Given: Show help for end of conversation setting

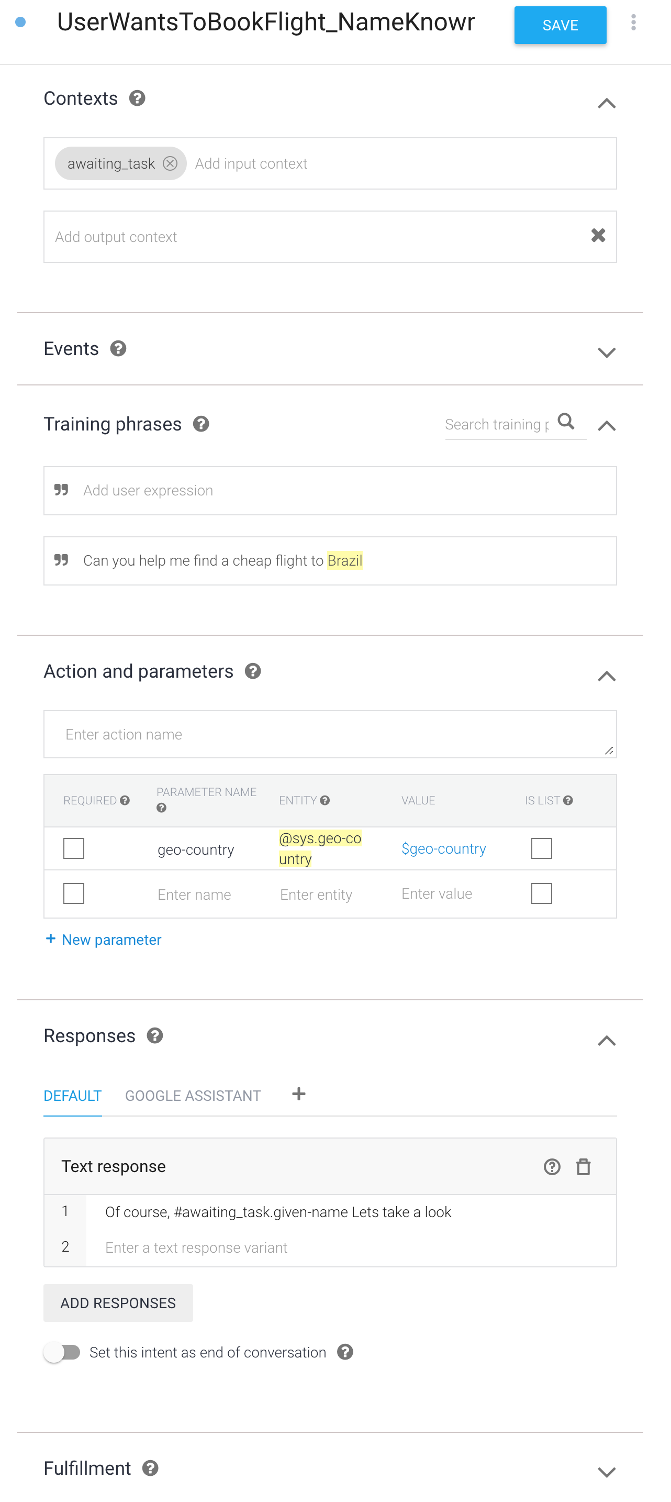Looking at the screenshot, I should pyautogui.click(x=345, y=1352).
